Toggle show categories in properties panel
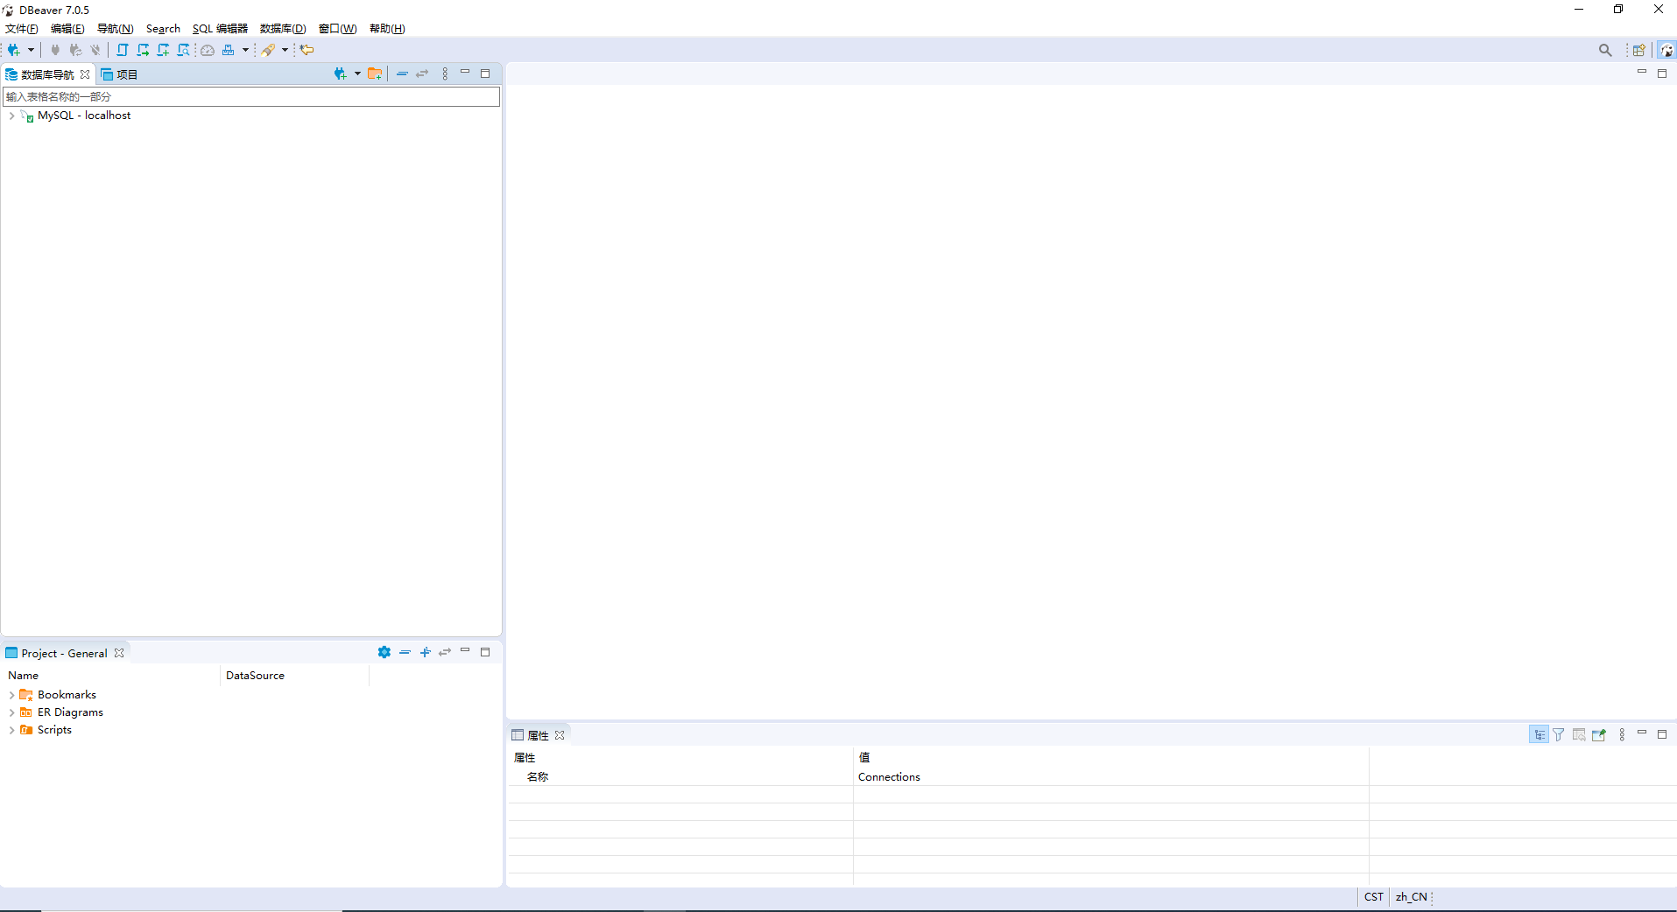 (1539, 734)
